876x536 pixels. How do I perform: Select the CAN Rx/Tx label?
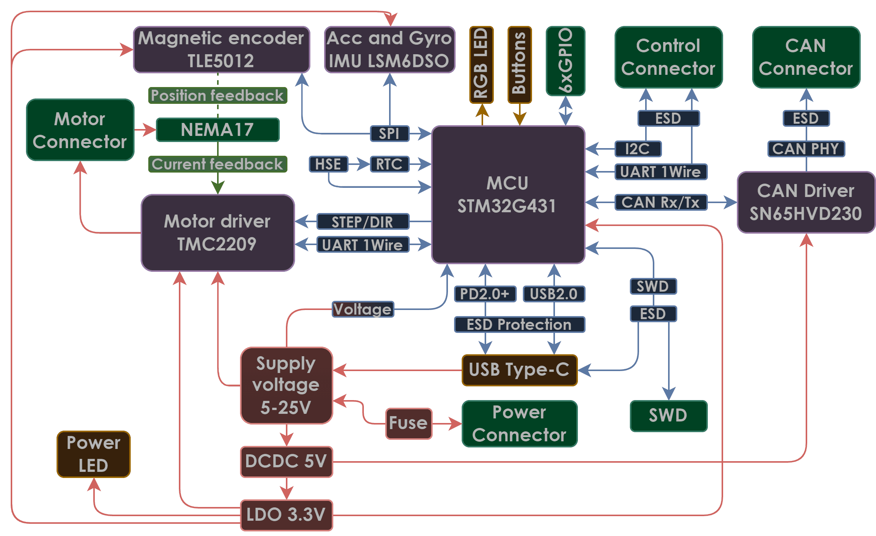pyautogui.click(x=661, y=202)
